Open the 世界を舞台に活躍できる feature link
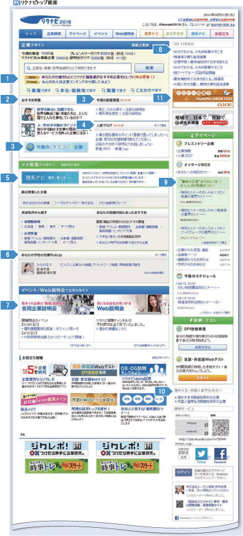Image resolution: width=243 pixels, height=536 pixels. tap(54, 109)
